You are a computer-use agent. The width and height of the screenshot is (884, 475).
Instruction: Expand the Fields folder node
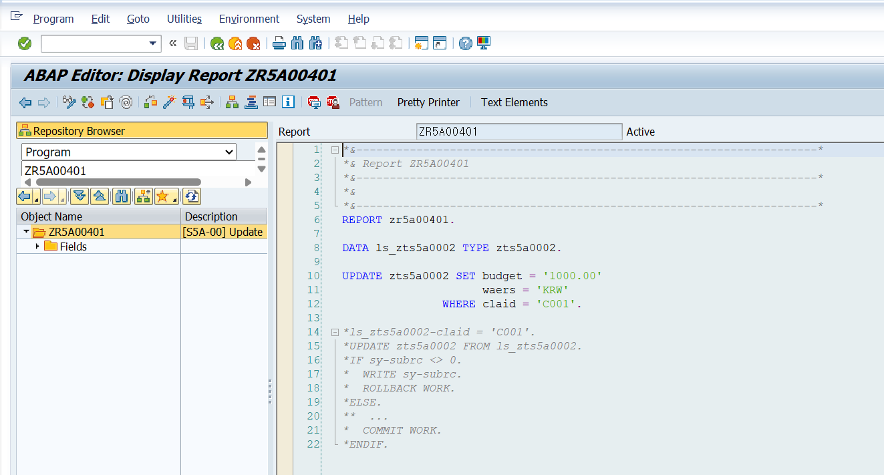point(37,247)
